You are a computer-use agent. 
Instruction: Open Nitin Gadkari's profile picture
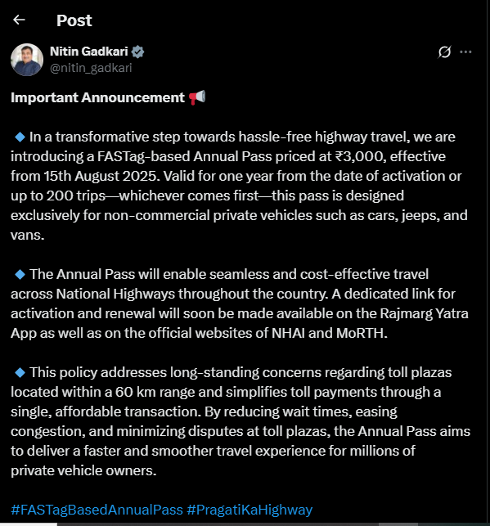(27, 60)
